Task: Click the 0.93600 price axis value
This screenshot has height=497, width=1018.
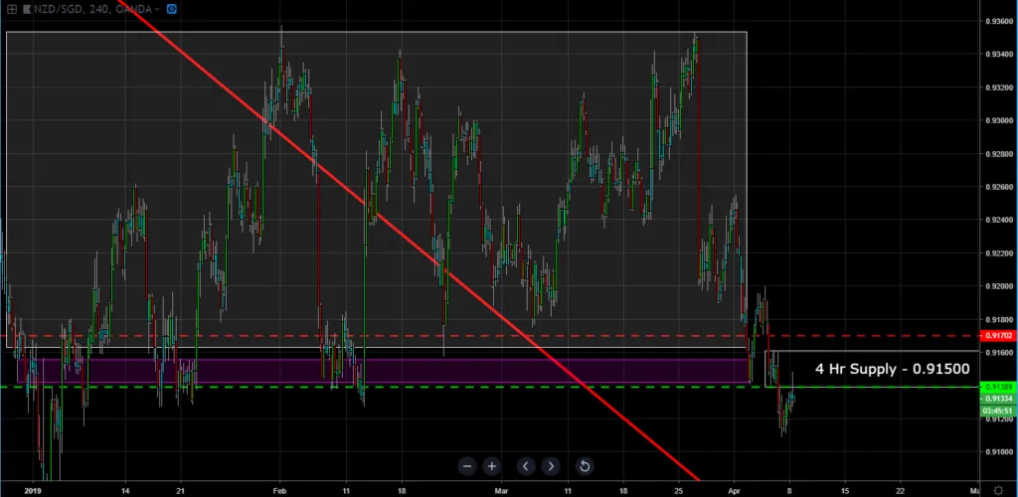Action: click(x=999, y=21)
